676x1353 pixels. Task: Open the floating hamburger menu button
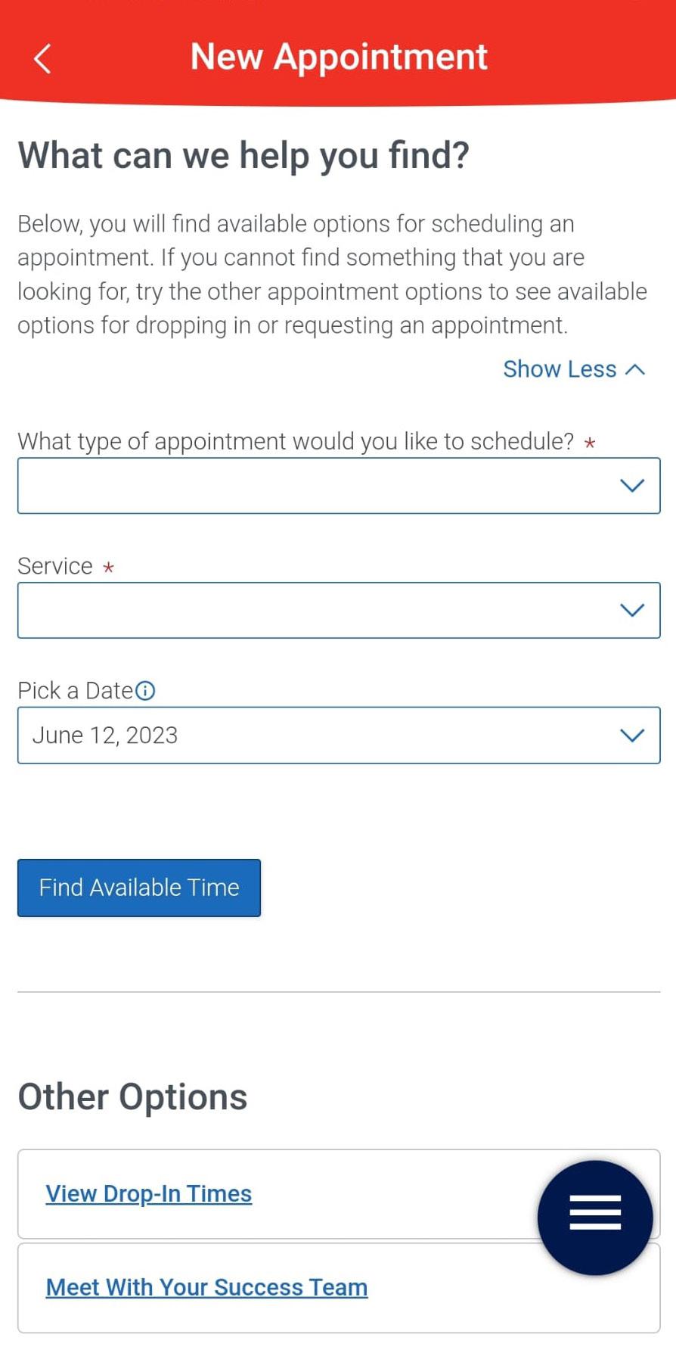pyautogui.click(x=594, y=1217)
